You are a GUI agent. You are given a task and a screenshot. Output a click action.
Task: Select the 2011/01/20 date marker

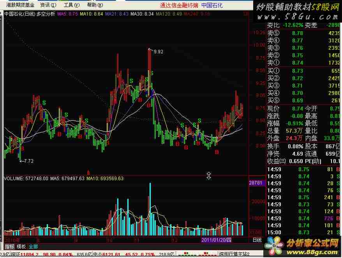(216, 240)
